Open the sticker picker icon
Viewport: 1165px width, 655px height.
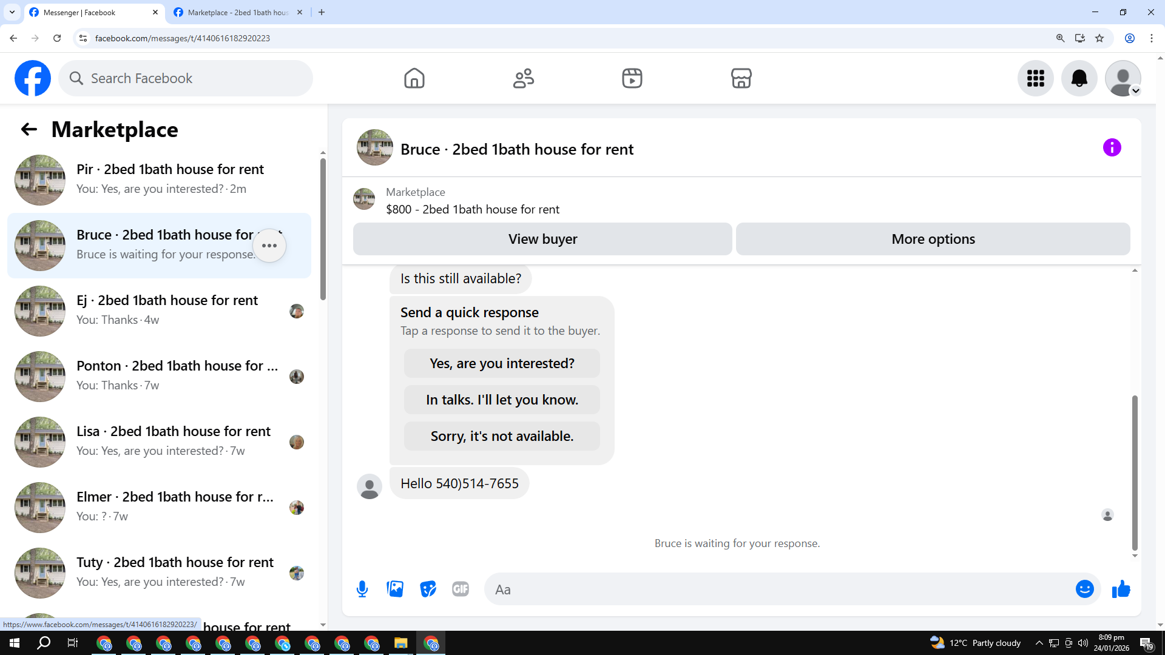click(x=428, y=589)
